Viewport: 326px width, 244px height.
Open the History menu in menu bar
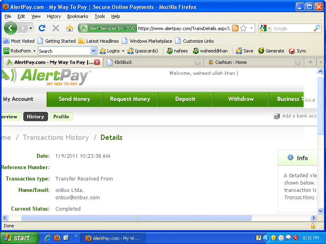pos(54,16)
